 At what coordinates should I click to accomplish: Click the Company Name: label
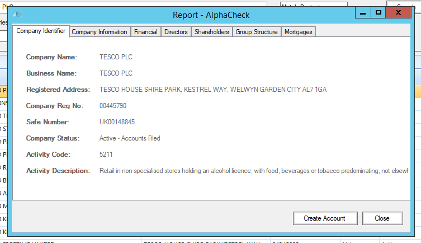(x=51, y=57)
